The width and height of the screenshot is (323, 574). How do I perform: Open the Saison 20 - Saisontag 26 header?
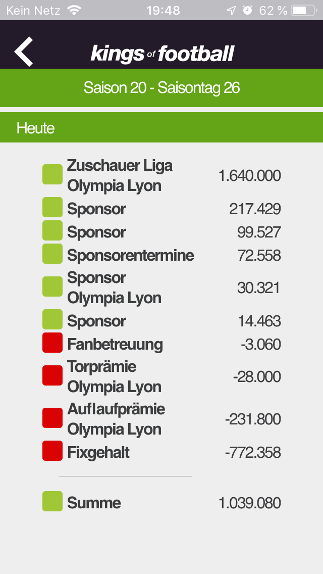pos(161,88)
